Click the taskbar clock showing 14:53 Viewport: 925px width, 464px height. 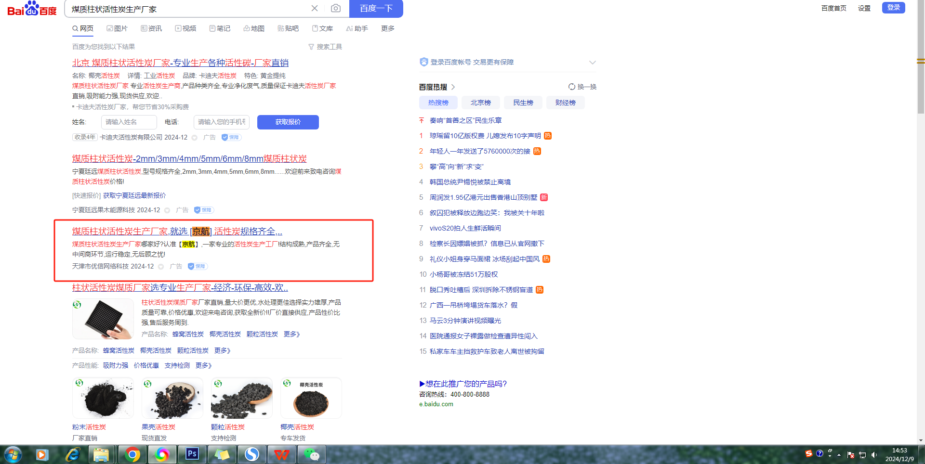point(899,454)
